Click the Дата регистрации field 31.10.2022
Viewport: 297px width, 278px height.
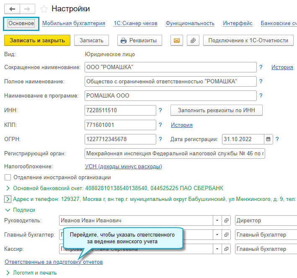pos(243,139)
